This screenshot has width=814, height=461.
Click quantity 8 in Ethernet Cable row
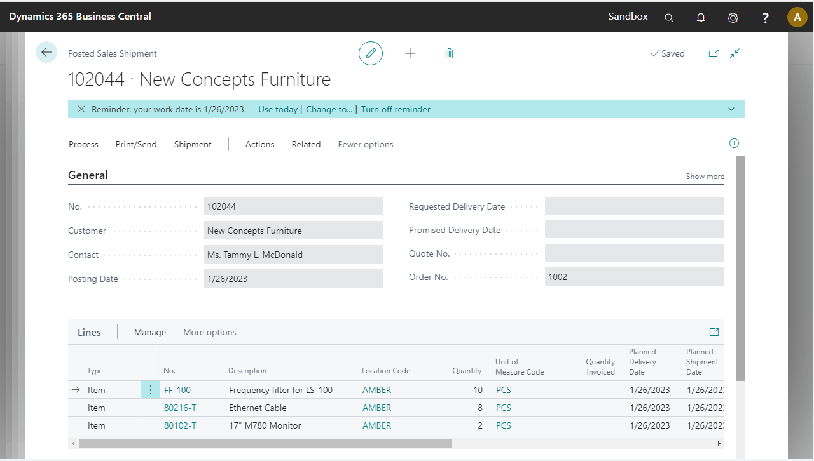point(480,408)
